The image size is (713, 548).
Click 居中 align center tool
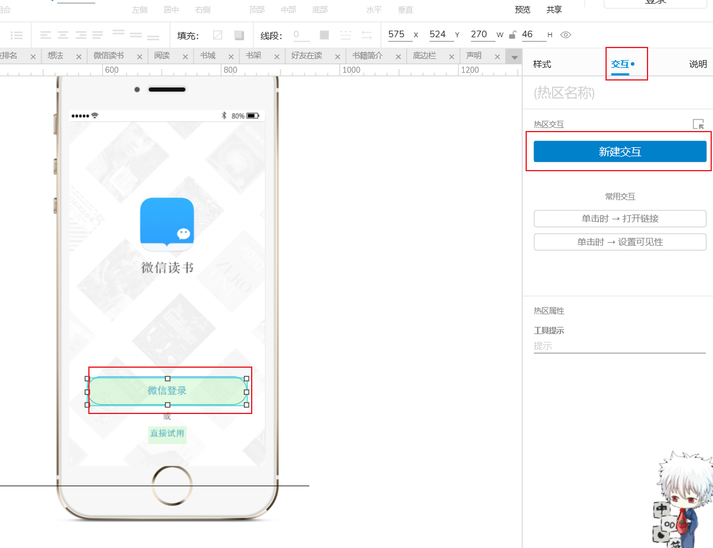171,10
